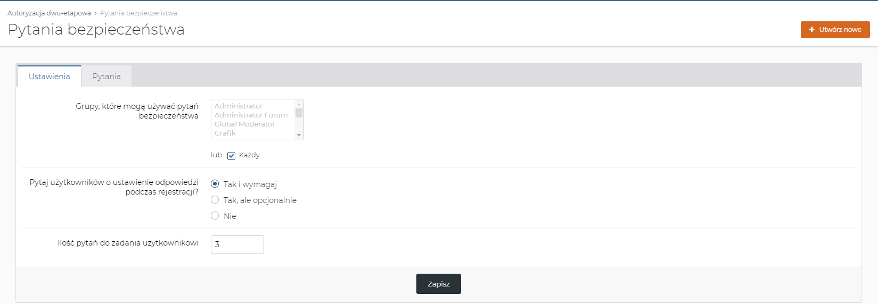The height and width of the screenshot is (304, 878).
Task: Click the groups list scroll-up arrow
Action: [299, 104]
